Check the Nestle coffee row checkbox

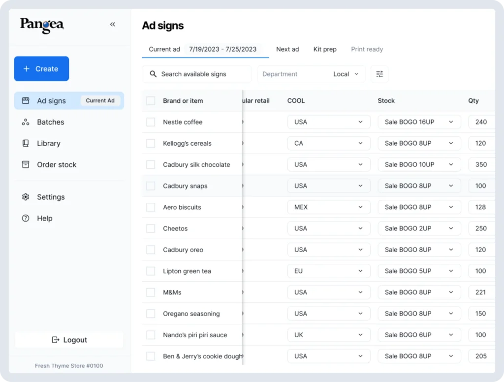[151, 122]
